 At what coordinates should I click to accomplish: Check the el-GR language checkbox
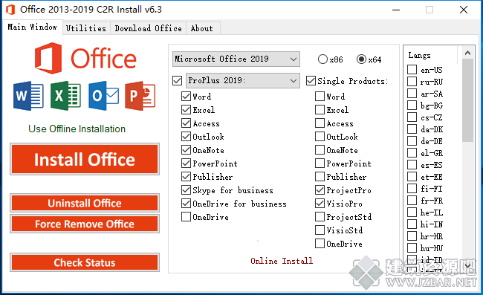pos(412,153)
